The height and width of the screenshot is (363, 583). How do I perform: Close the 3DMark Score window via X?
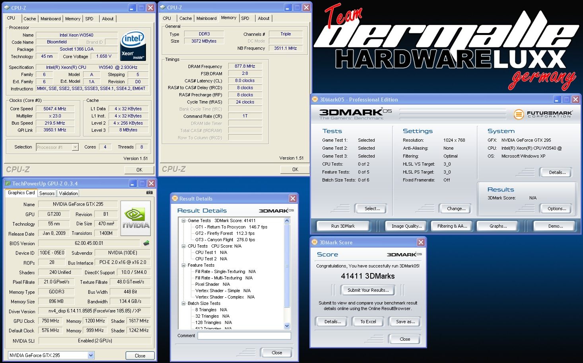[x=421, y=242]
